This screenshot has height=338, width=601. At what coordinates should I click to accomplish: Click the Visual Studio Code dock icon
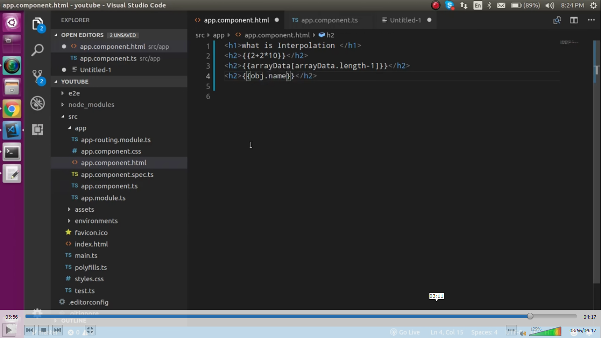tap(12, 130)
